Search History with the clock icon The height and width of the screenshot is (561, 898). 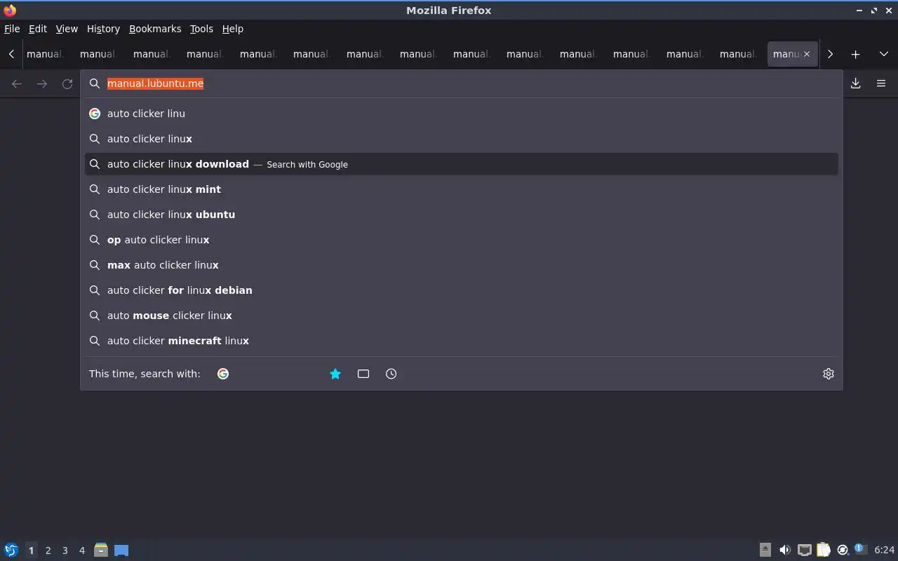coord(391,374)
